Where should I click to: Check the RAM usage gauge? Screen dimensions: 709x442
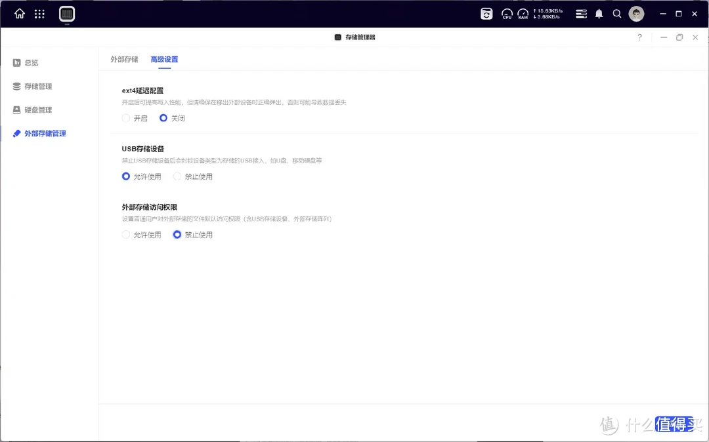523,13
